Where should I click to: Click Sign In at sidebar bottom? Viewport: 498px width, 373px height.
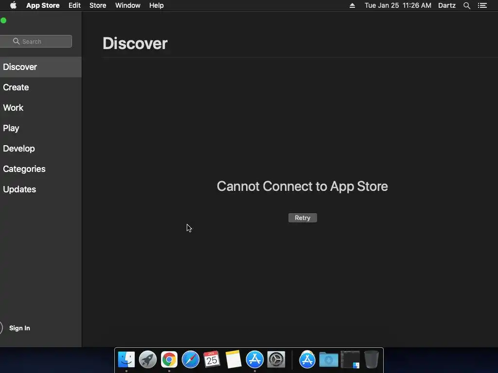[19, 328]
